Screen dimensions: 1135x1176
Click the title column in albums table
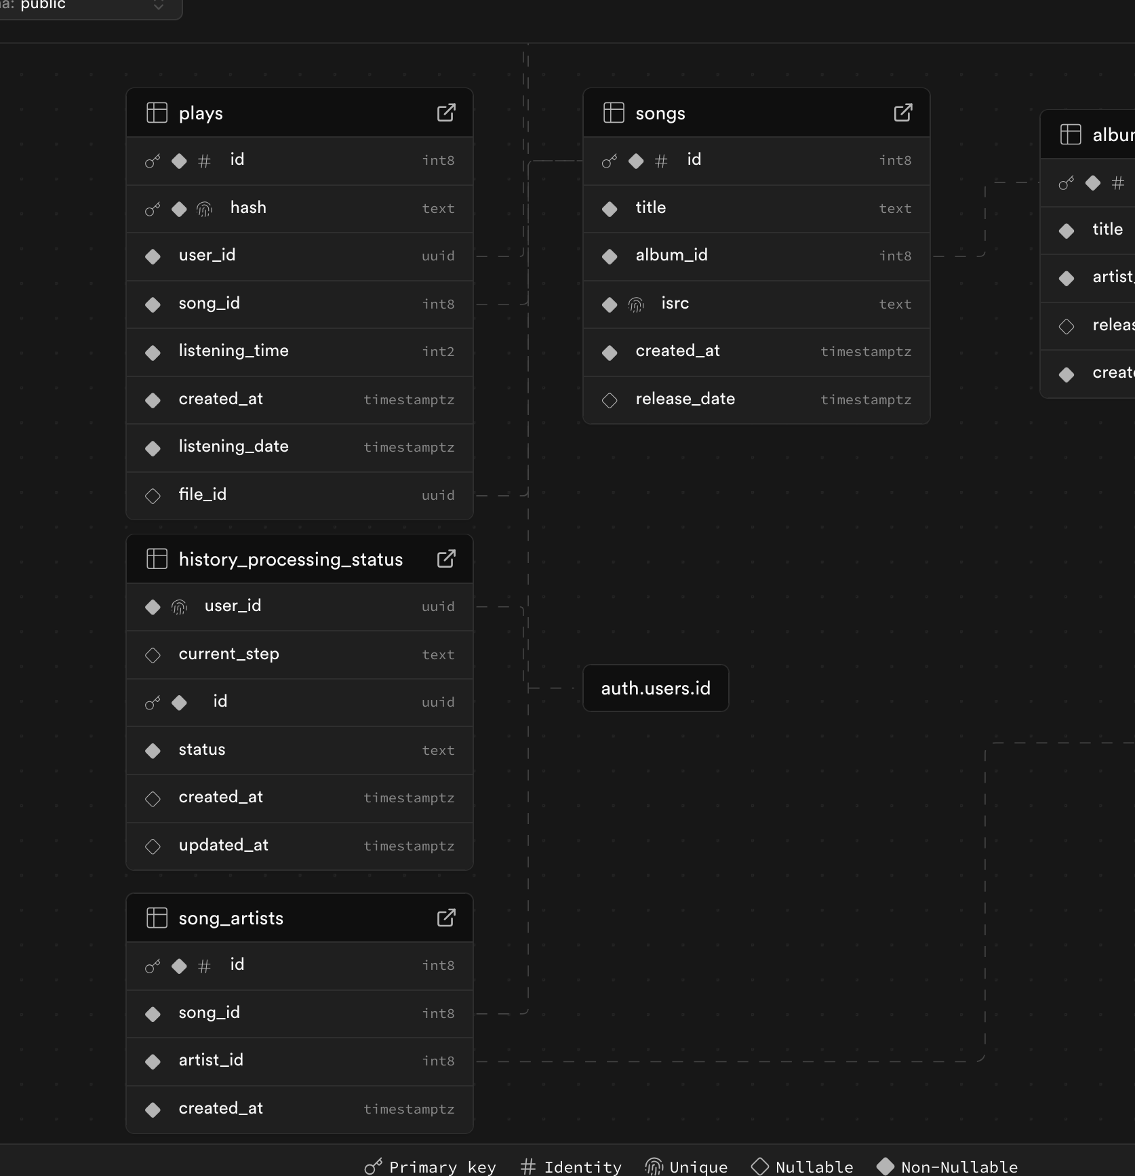pos(1088,231)
